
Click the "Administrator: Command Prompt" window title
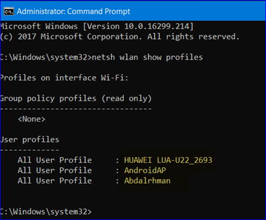pyautogui.click(x=73, y=11)
